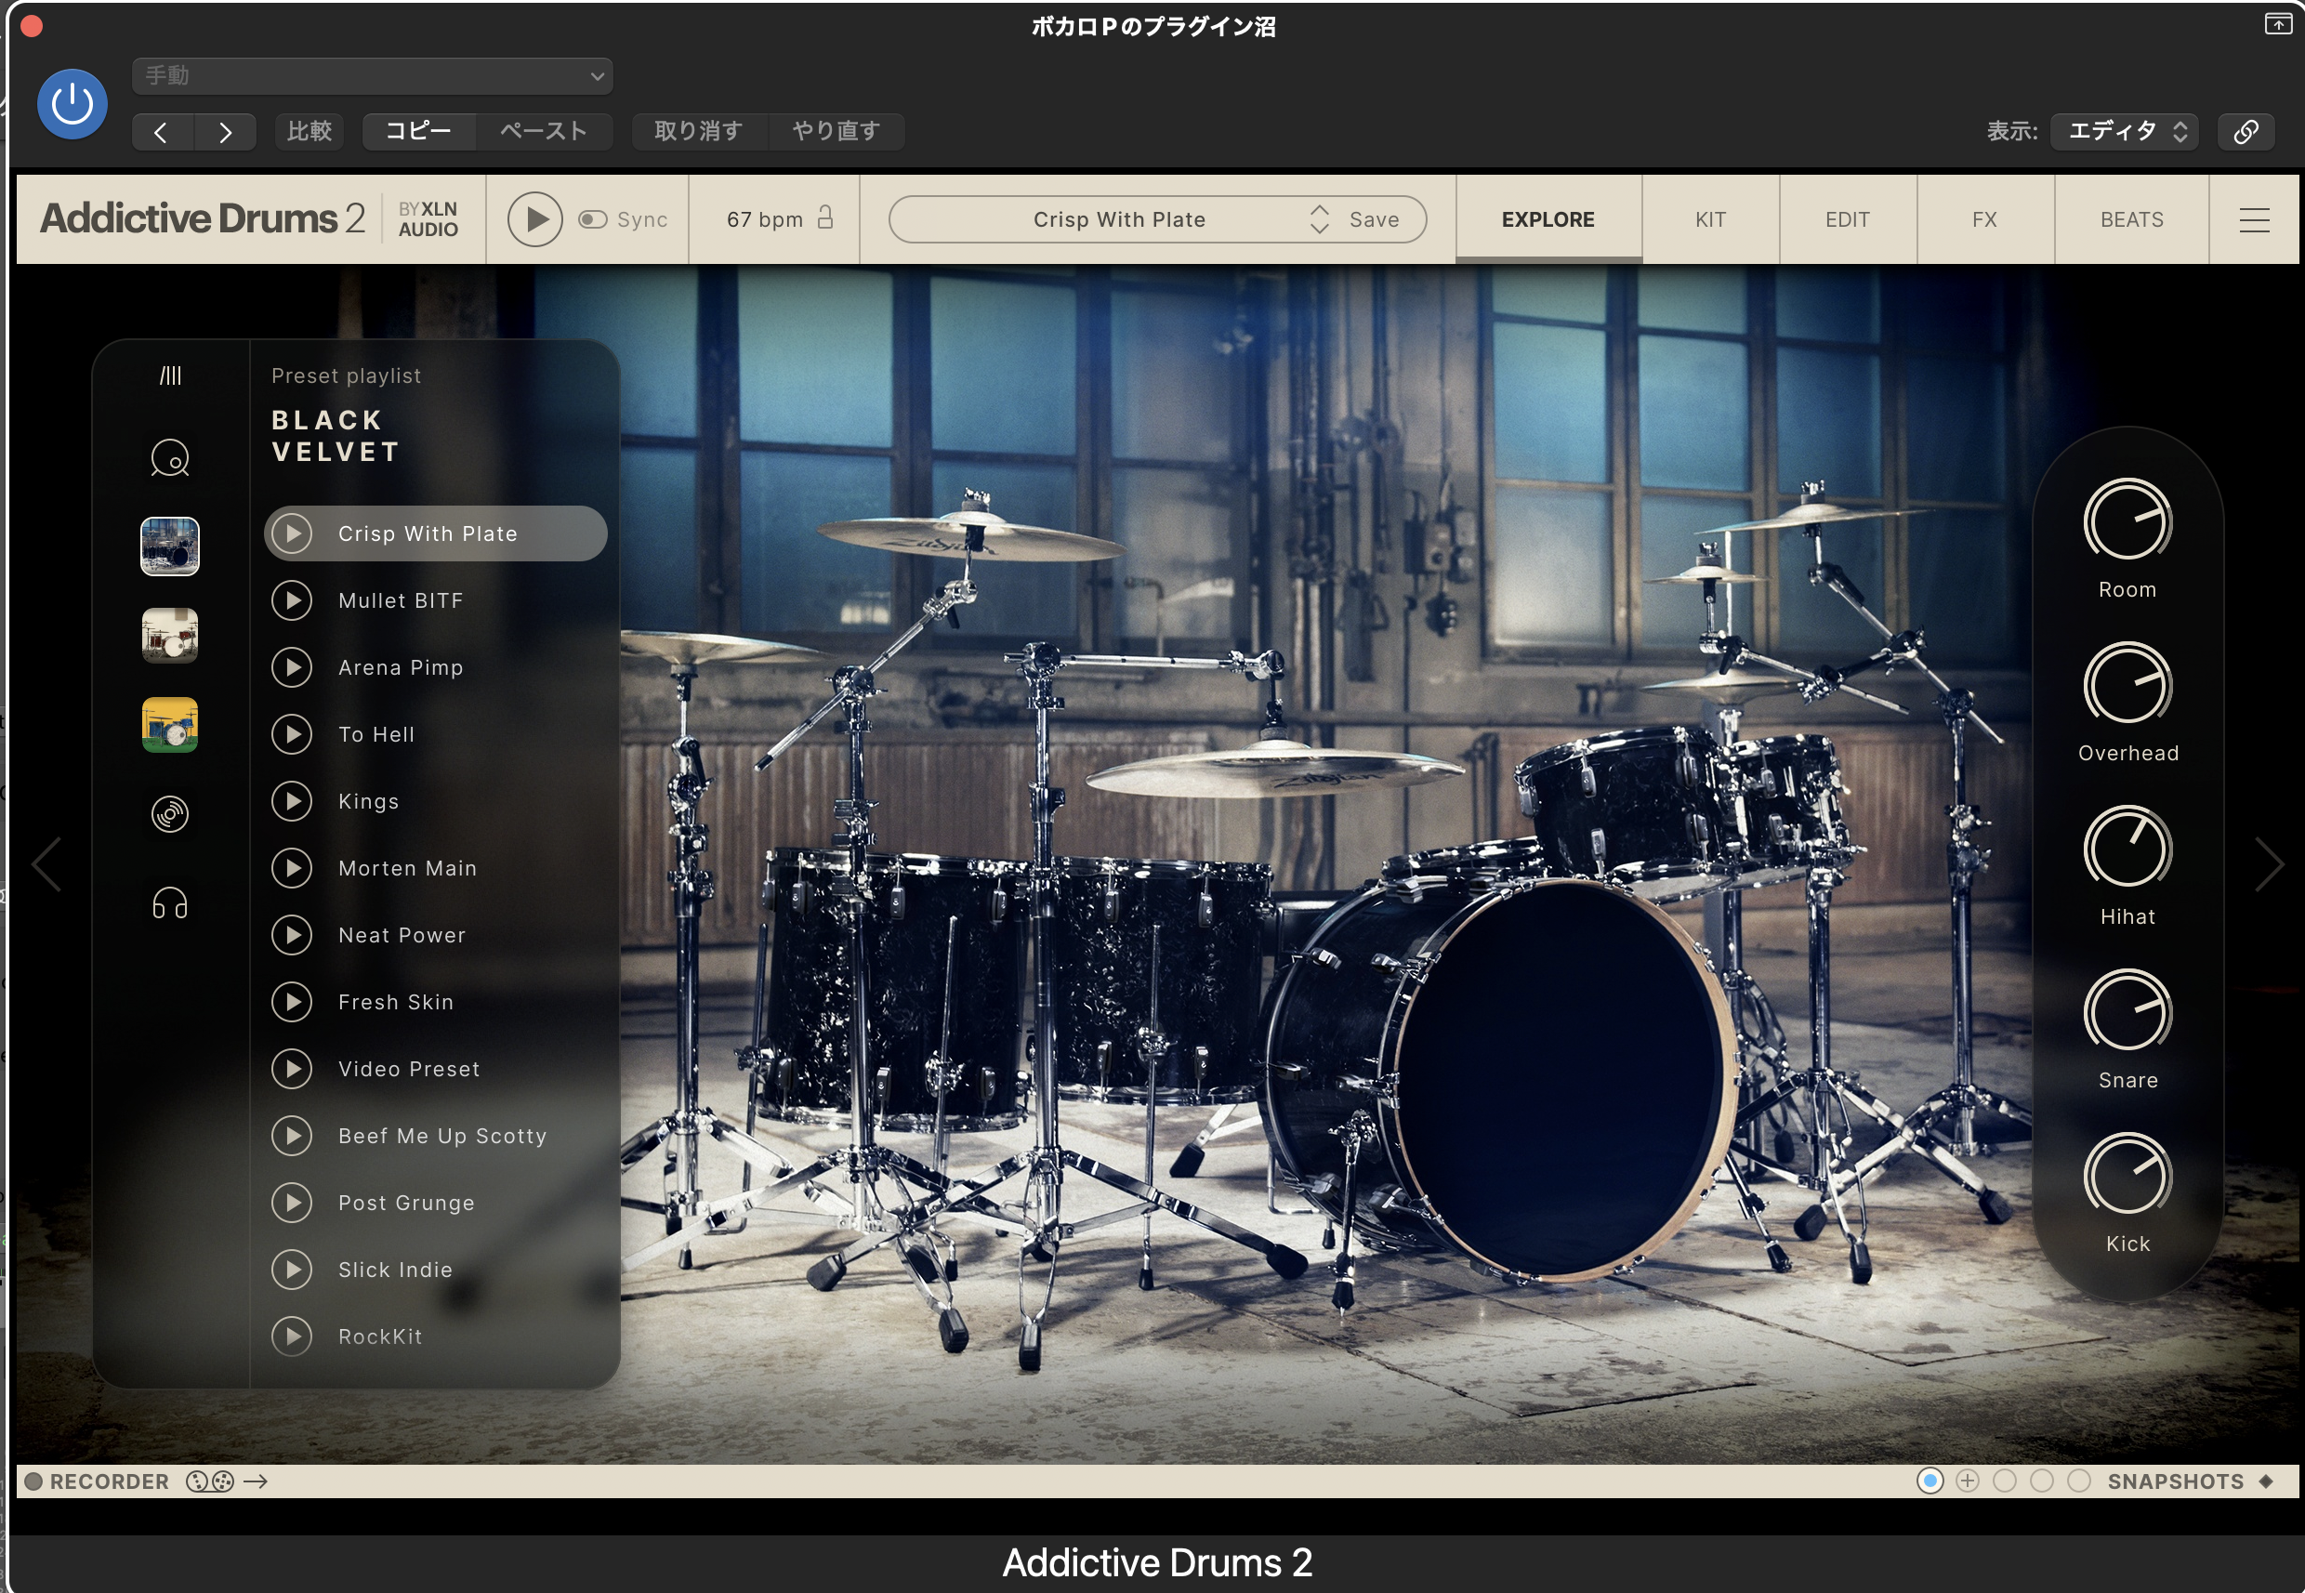This screenshot has width=2305, height=1593.
Task: Toggle the plugin power bypass button
Action: pyautogui.click(x=72, y=104)
